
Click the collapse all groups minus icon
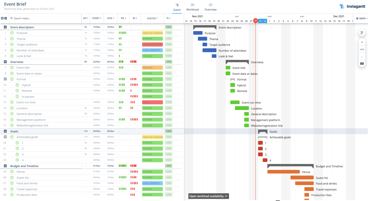click(6, 18)
